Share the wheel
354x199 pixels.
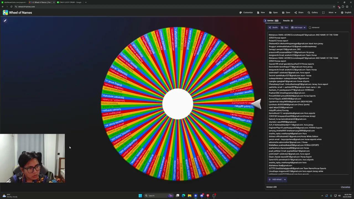(x=299, y=12)
